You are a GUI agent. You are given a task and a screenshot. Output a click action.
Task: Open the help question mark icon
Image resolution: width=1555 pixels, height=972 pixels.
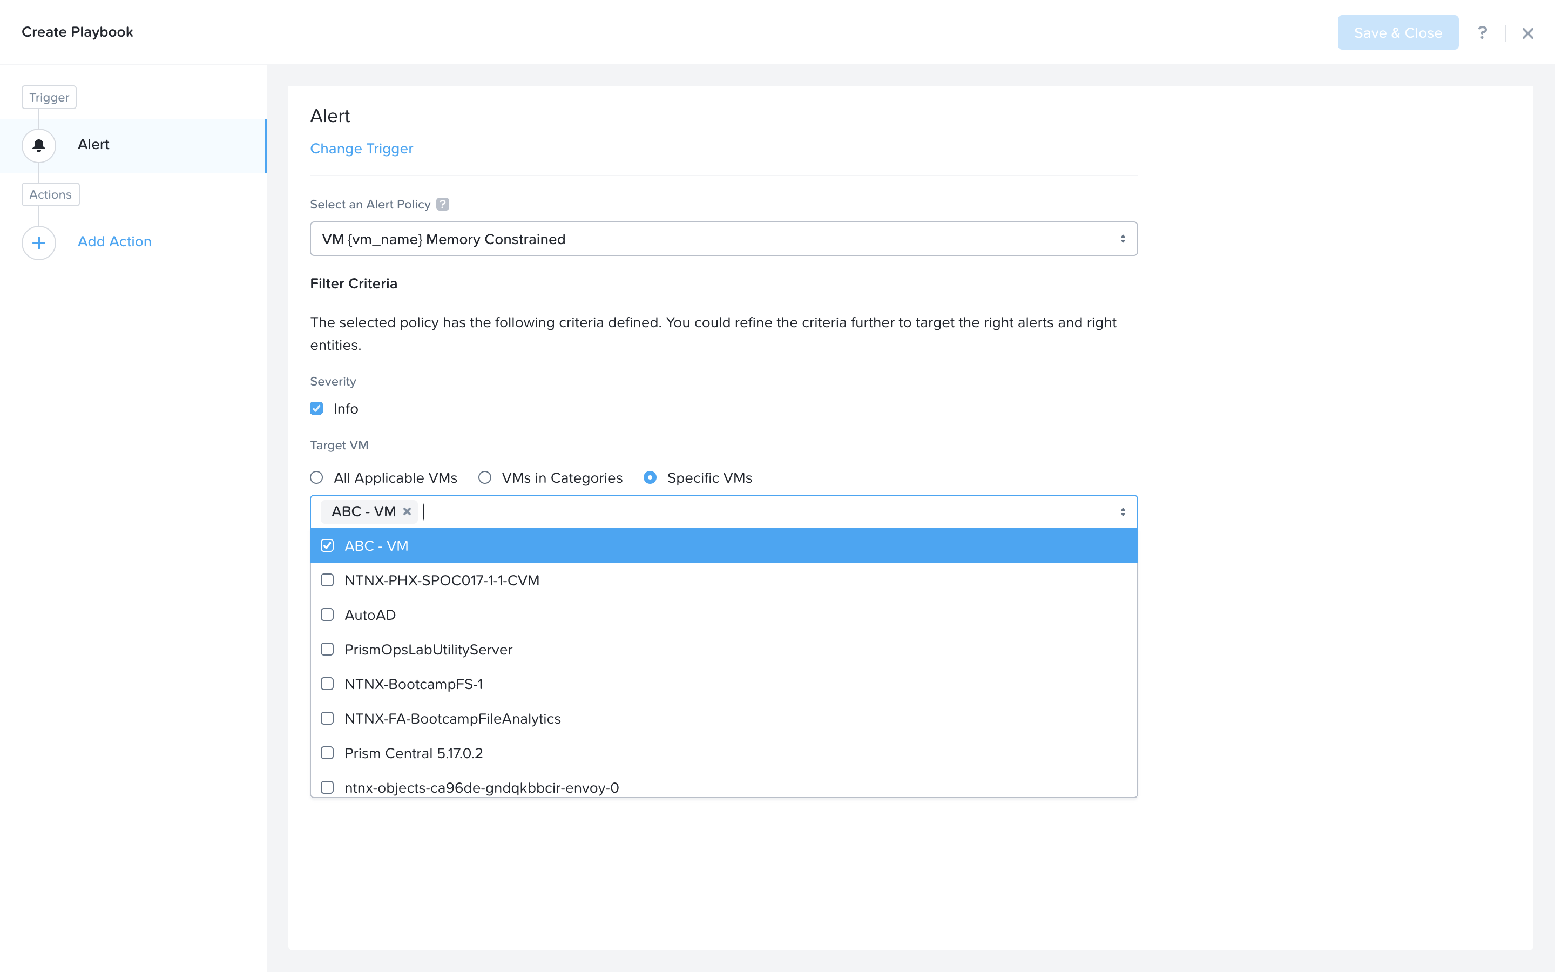[x=1482, y=33]
